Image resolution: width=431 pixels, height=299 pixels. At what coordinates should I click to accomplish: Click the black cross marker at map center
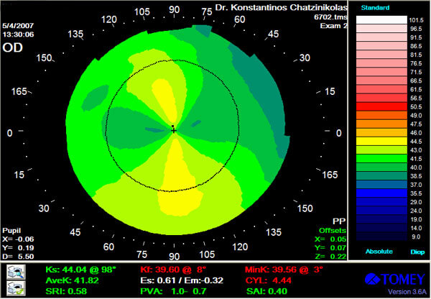pyautogui.click(x=173, y=129)
